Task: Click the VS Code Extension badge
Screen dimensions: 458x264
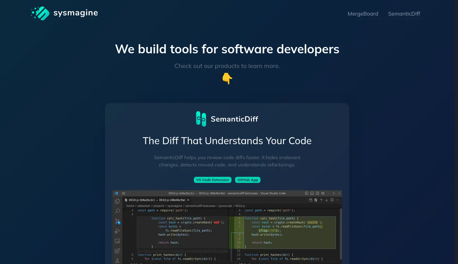Action: point(213,180)
